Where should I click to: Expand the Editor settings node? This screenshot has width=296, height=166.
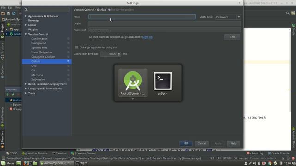(26, 25)
